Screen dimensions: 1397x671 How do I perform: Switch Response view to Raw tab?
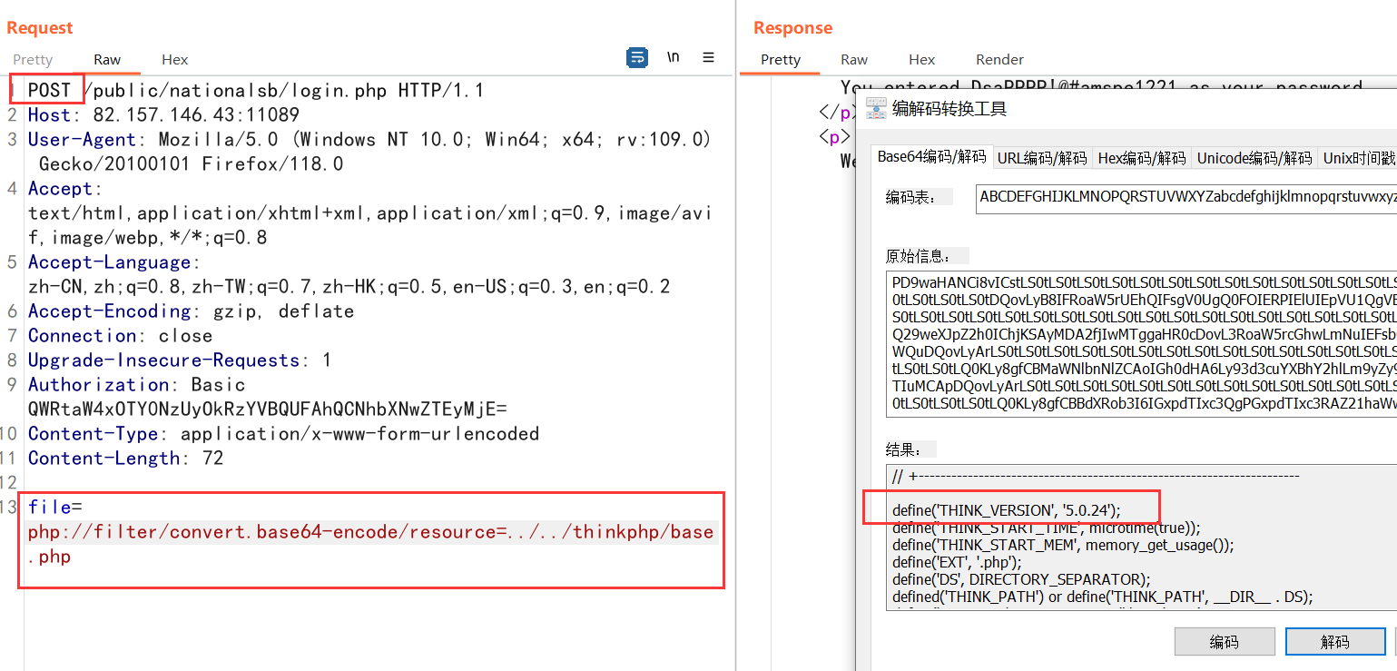point(854,59)
